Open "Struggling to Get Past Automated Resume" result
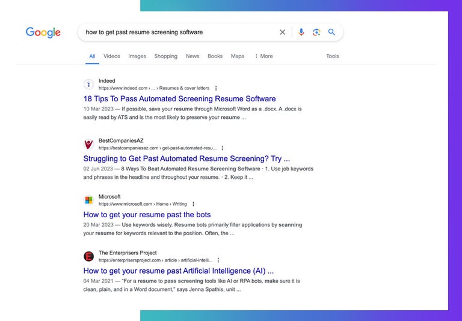The width and height of the screenshot is (462, 321). click(x=186, y=159)
